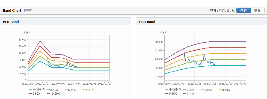Click the PER Band plot area
The height and width of the screenshot is (99, 267).
click(x=69, y=58)
